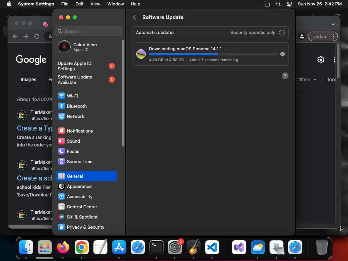Launch Google Chrome from the Dock
This screenshot has width=348, height=261.
(x=82, y=247)
